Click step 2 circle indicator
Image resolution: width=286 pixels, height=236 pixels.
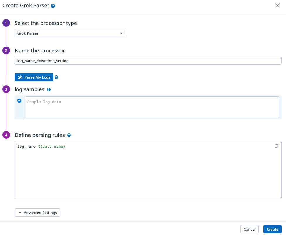tap(6, 50)
